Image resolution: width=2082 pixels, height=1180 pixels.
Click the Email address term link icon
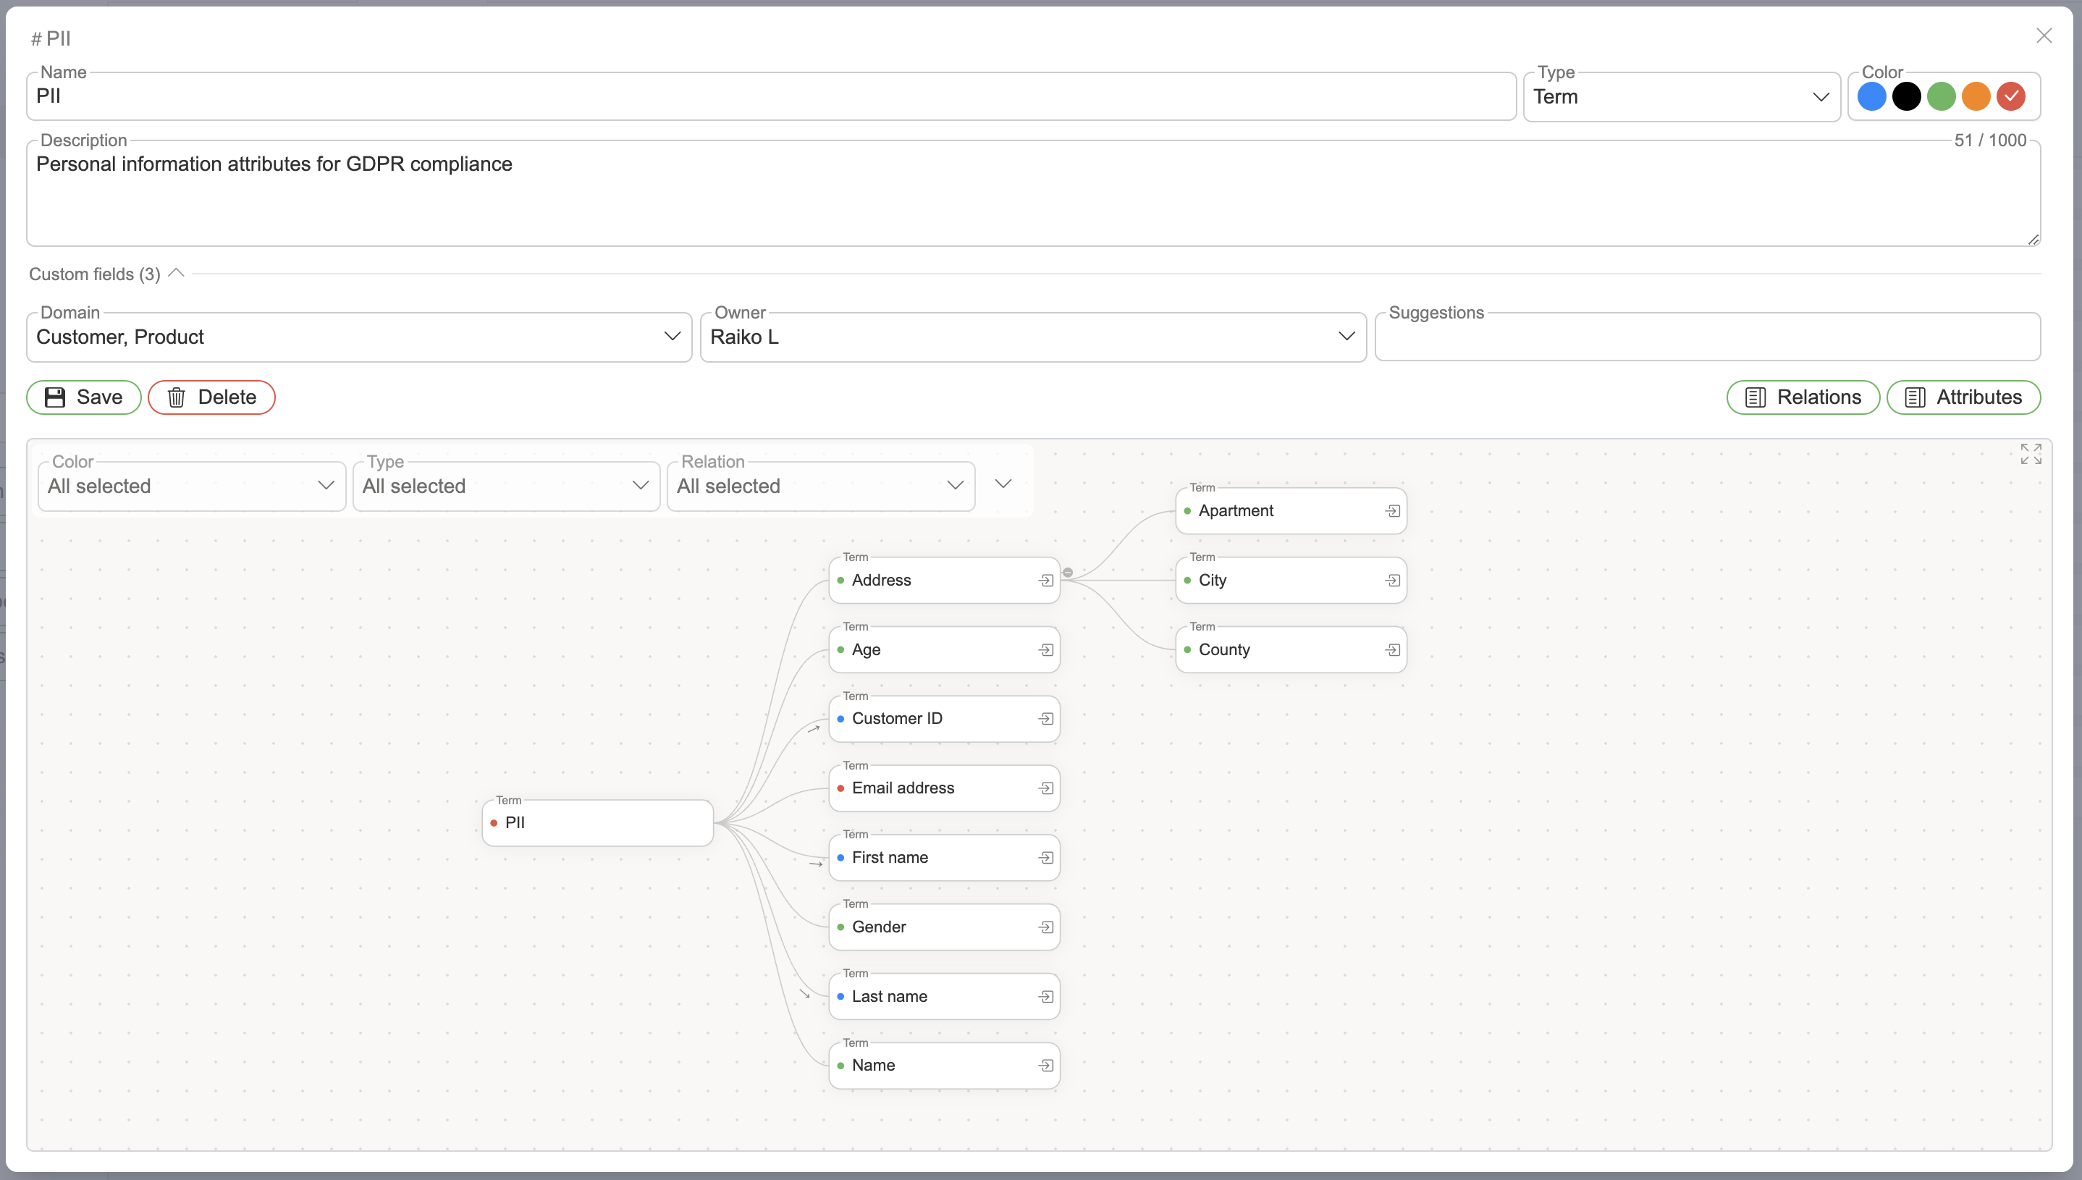click(1042, 787)
